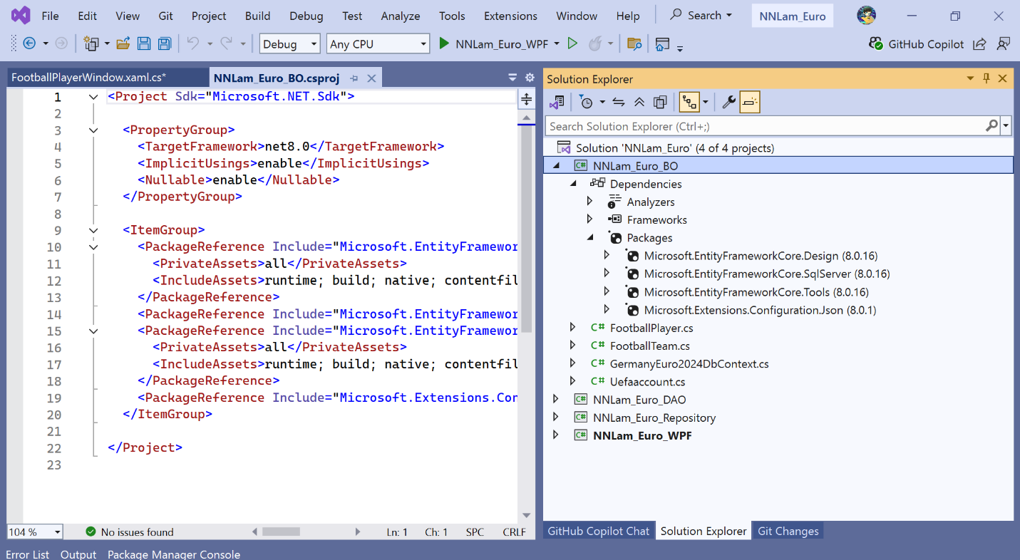Click Sync with Active Document icon
The width and height of the screenshot is (1020, 560).
pos(619,103)
